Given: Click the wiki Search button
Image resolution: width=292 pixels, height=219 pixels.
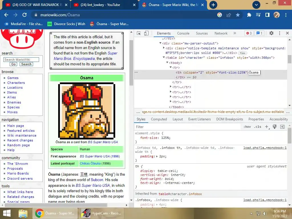Looking at the screenshot, I should click(x=27, y=64).
